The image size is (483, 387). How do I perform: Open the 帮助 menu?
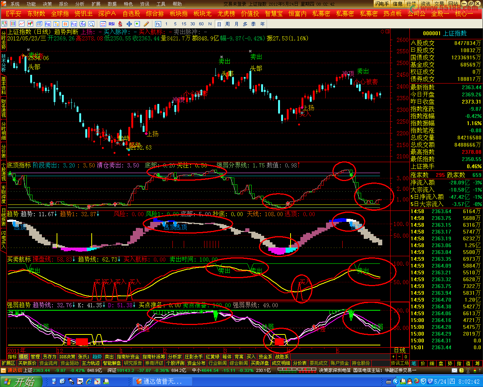pyautogui.click(x=177, y=4)
